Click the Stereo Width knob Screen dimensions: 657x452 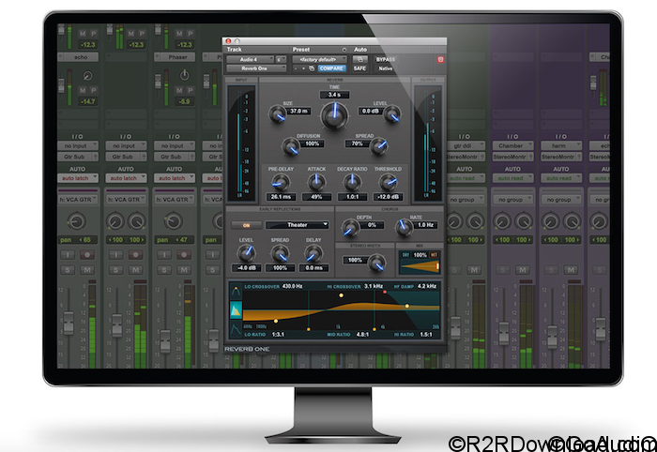[376, 264]
